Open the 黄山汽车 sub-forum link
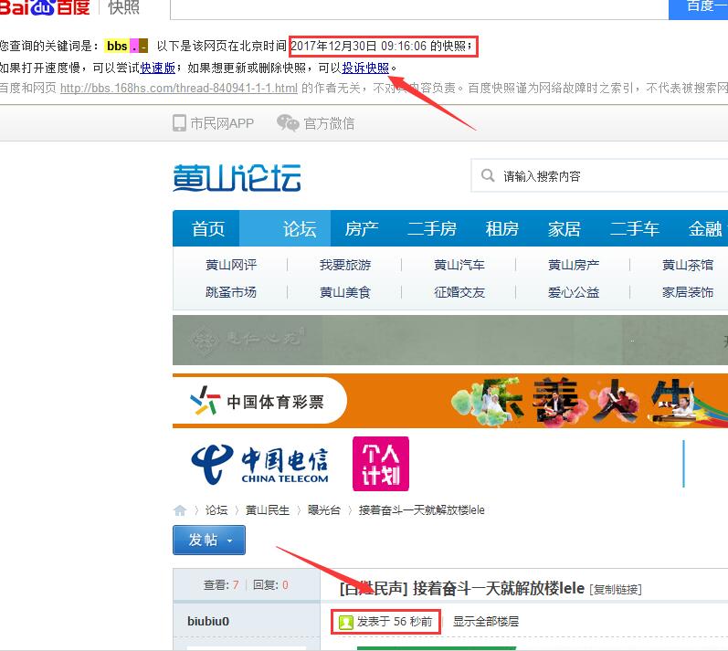The width and height of the screenshot is (728, 651). [459, 265]
